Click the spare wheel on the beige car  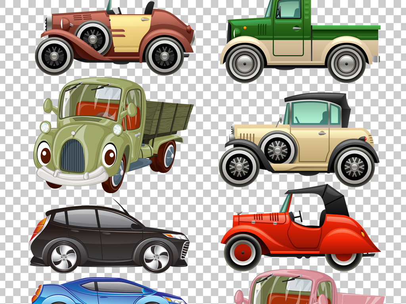click(x=278, y=151)
